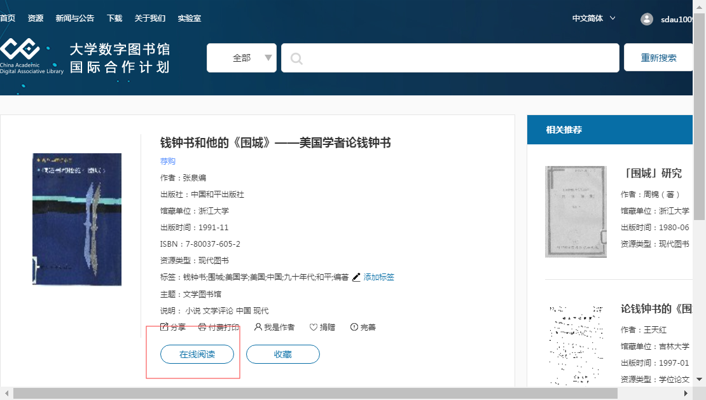Click the share (分享) icon
Viewport: 706px width, 400px height.
164,327
